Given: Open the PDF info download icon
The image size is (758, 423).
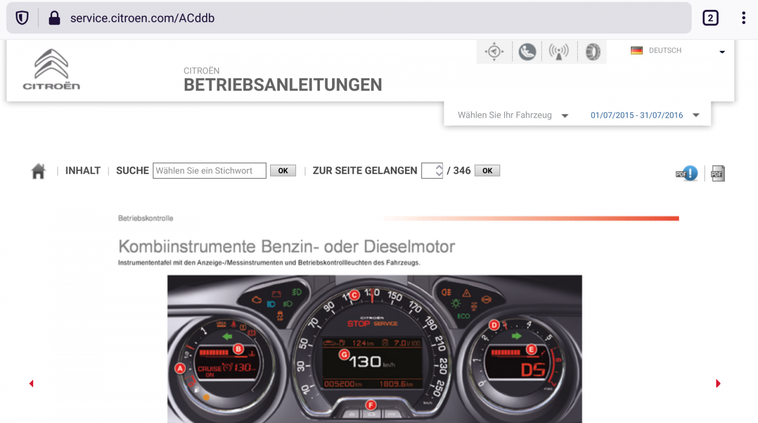Looking at the screenshot, I should [x=686, y=173].
